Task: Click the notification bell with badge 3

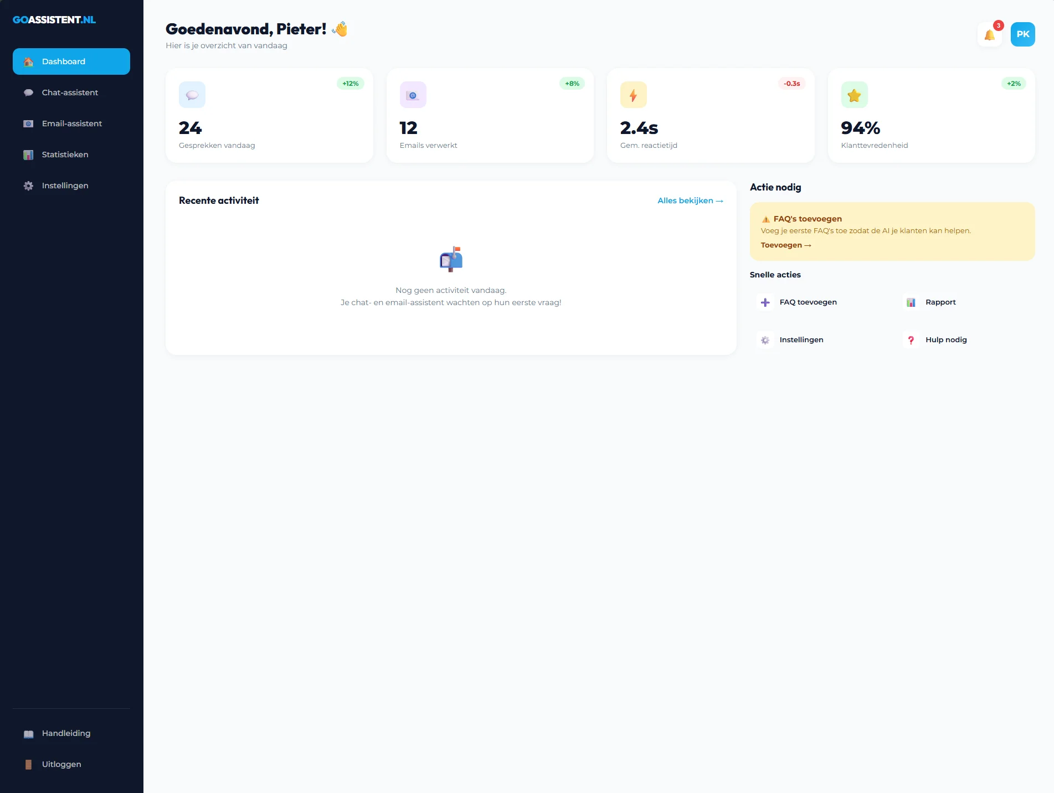Action: (989, 34)
